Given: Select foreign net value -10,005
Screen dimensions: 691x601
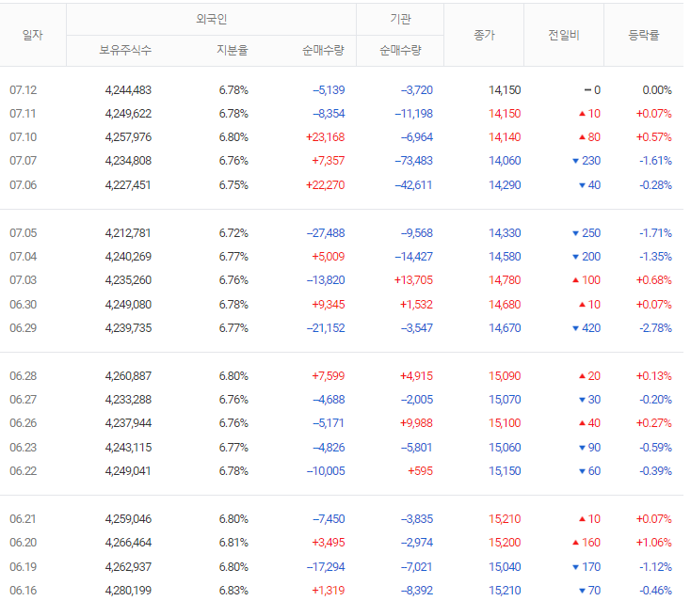Looking at the screenshot, I should pos(326,471).
